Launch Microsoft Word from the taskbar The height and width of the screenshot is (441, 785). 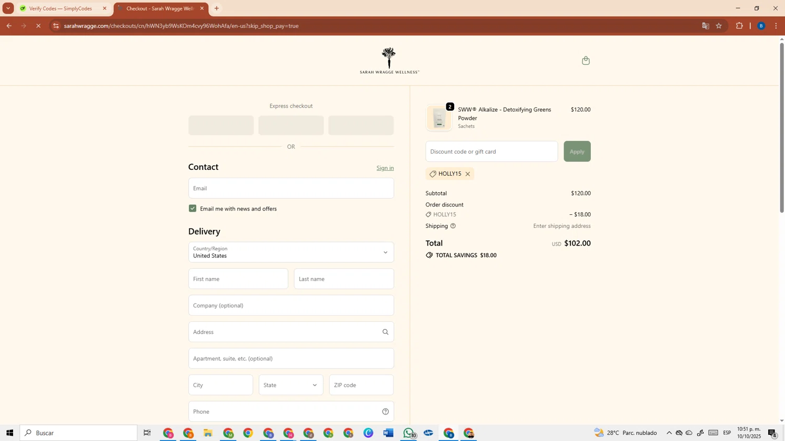click(x=388, y=433)
